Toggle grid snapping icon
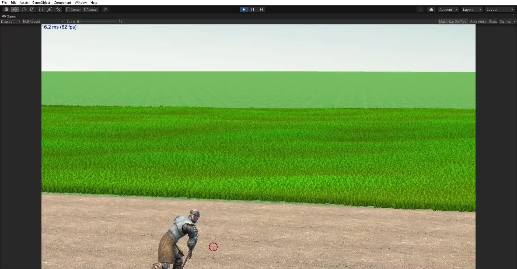The width and height of the screenshot is (517, 269). 106,9
